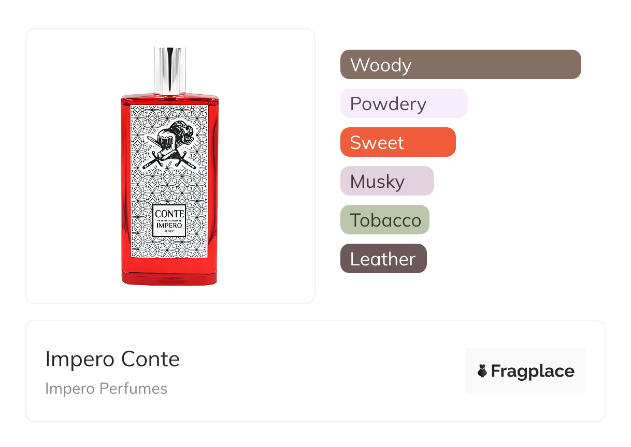Image resolution: width=631 pixels, height=447 pixels.
Task: Click the Extrait de Parfum line on label
Action: coord(169,221)
